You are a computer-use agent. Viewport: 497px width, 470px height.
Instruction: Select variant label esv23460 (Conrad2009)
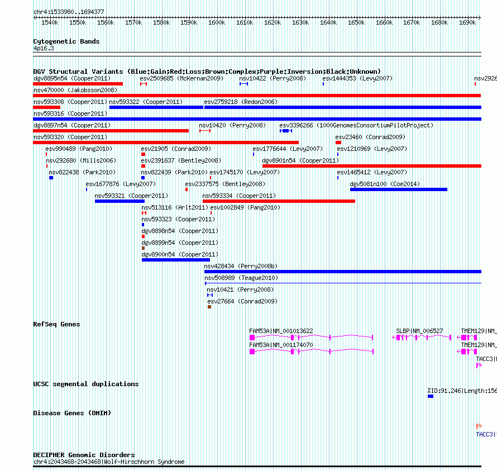371,137
